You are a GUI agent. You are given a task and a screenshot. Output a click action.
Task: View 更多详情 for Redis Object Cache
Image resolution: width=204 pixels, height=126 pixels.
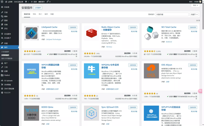[x=133, y=31]
